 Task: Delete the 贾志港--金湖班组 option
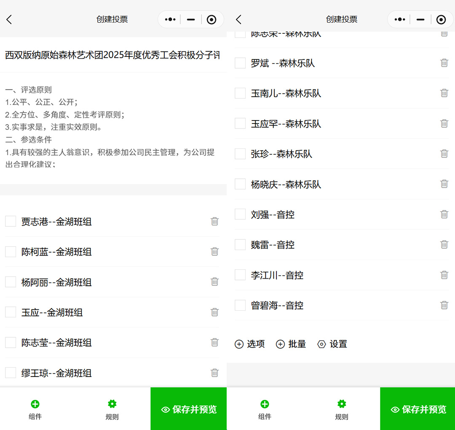[x=214, y=221]
